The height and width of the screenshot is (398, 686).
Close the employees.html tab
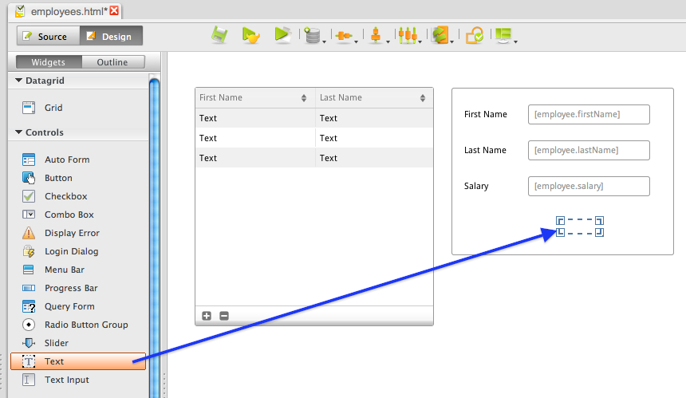(x=115, y=11)
